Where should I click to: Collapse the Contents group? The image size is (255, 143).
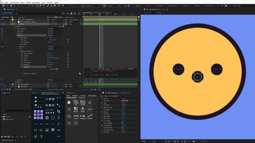13,27
